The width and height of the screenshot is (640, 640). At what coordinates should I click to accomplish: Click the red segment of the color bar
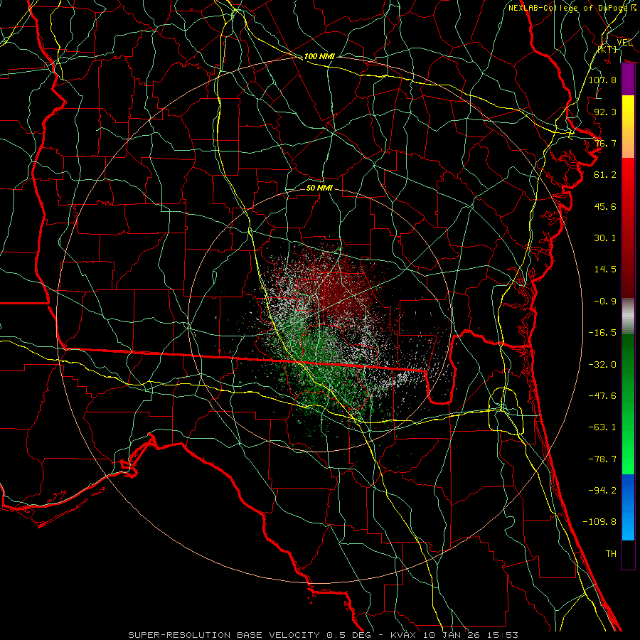point(628,228)
